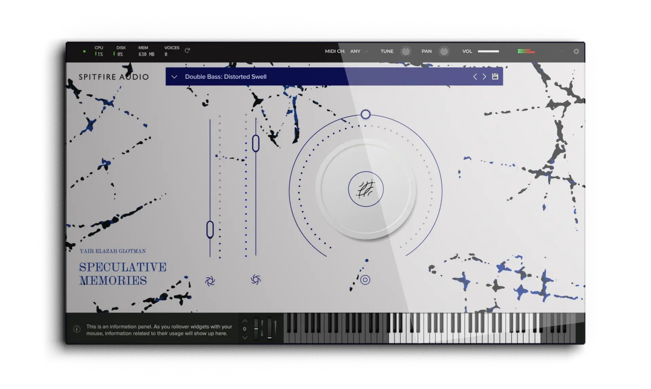Click the save preset disk icon
Viewport: 651px width, 389px height.
coord(495,76)
